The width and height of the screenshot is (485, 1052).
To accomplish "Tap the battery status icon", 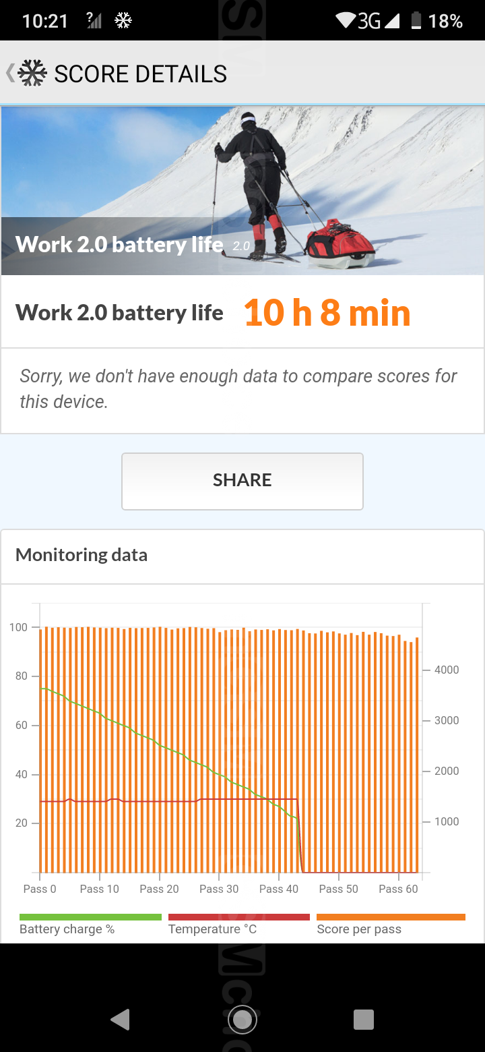I will [416, 21].
